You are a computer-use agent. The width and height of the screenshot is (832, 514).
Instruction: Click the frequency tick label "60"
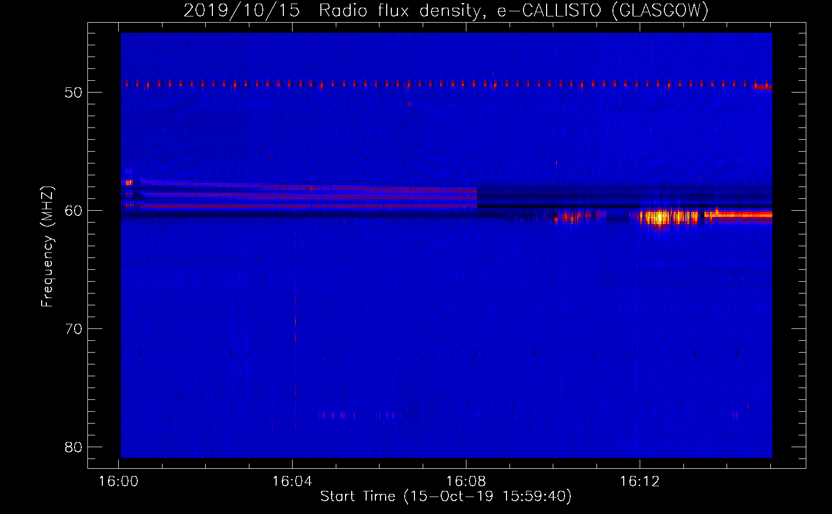(74, 211)
